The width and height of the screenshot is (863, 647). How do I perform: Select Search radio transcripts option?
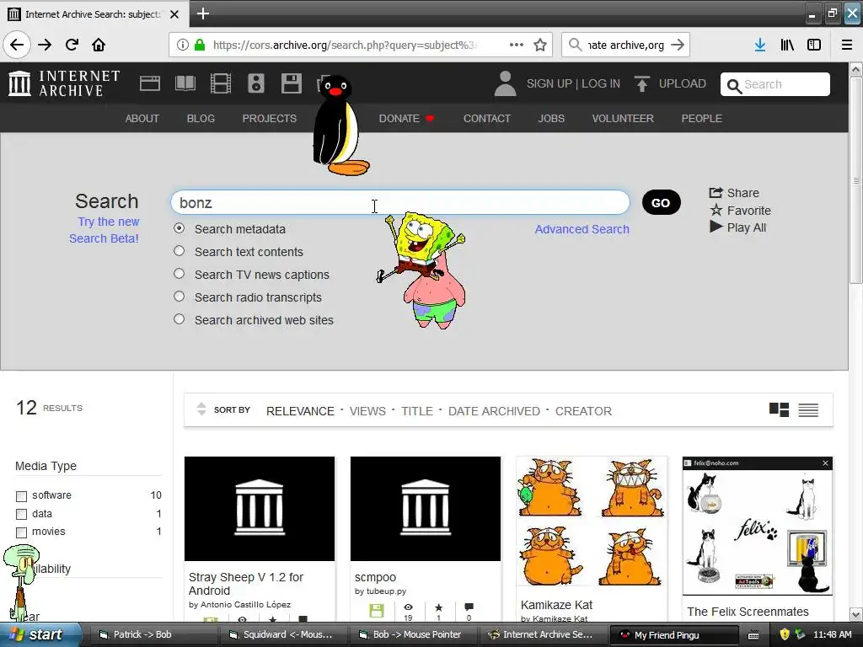pyautogui.click(x=179, y=297)
